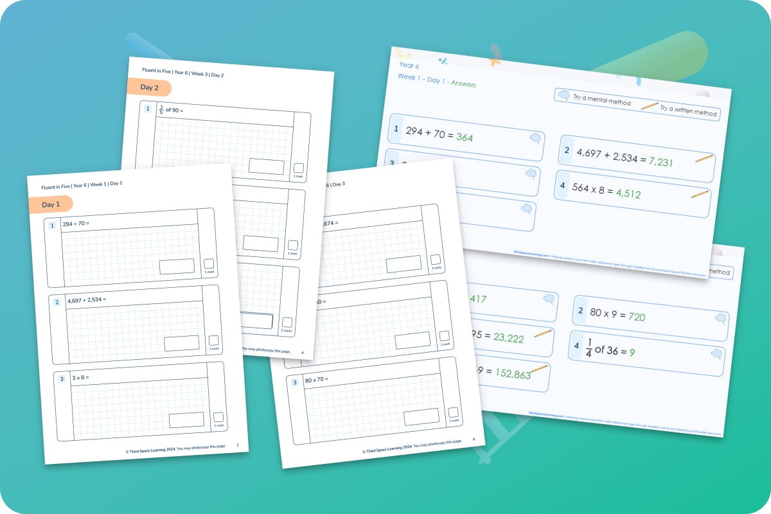Click the cloud icon beside 1/4 of 36 = 9
Image resolution: width=771 pixels, height=514 pixels.
click(x=716, y=353)
